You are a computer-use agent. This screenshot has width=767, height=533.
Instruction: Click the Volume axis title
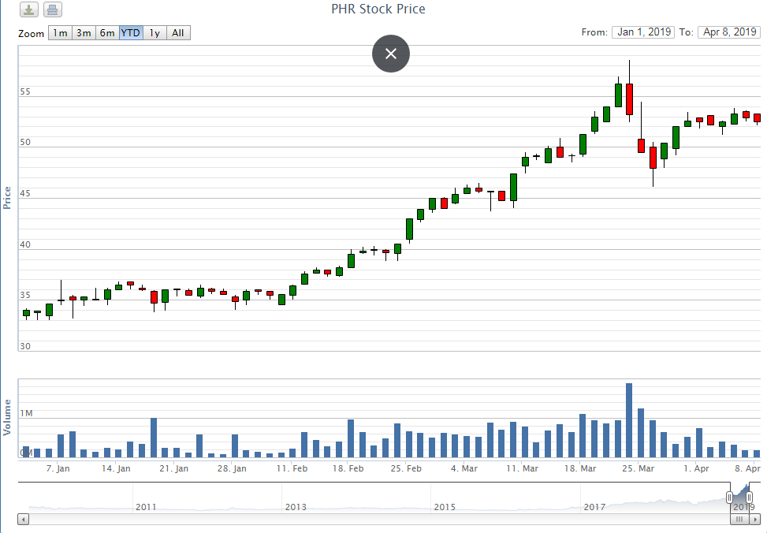coord(7,418)
